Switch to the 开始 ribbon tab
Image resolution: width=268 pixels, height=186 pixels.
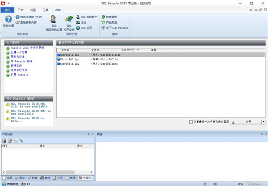(21, 10)
